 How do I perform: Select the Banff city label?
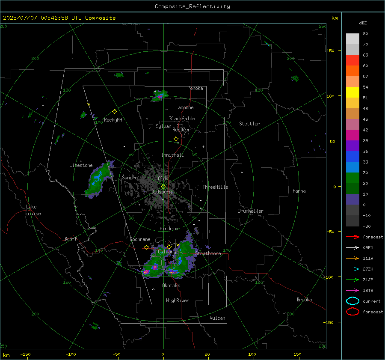pos(71,238)
